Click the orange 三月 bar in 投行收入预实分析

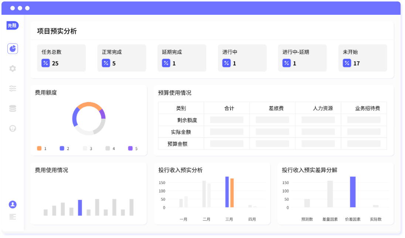(232, 193)
